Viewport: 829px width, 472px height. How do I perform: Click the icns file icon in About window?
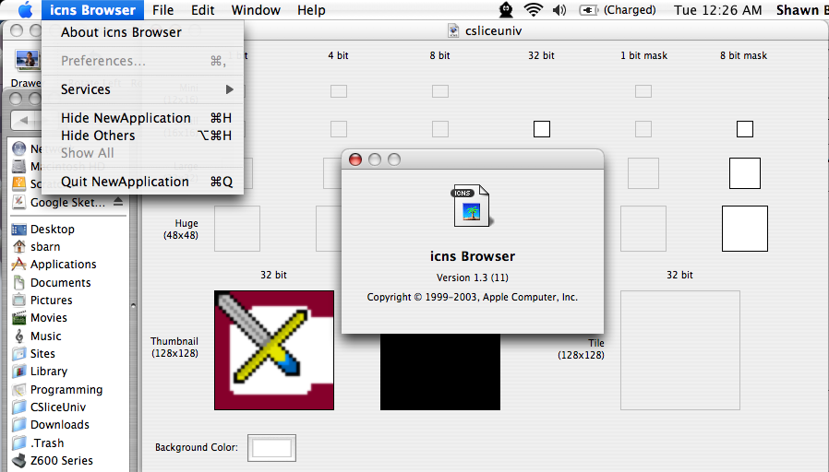[472, 206]
